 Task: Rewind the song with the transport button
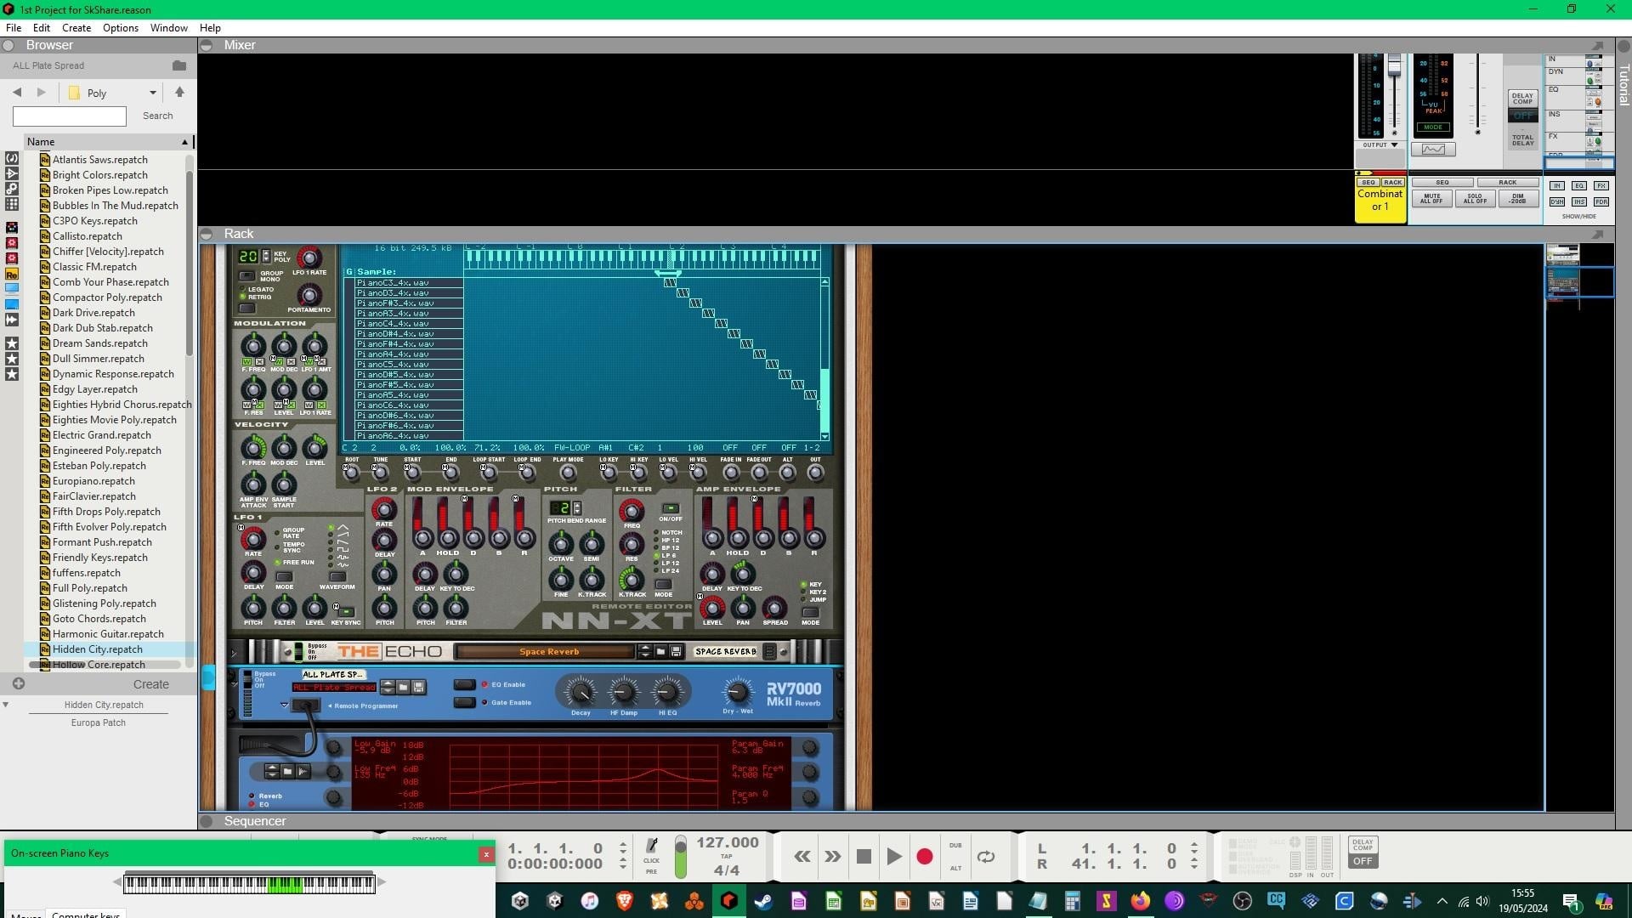point(802,857)
